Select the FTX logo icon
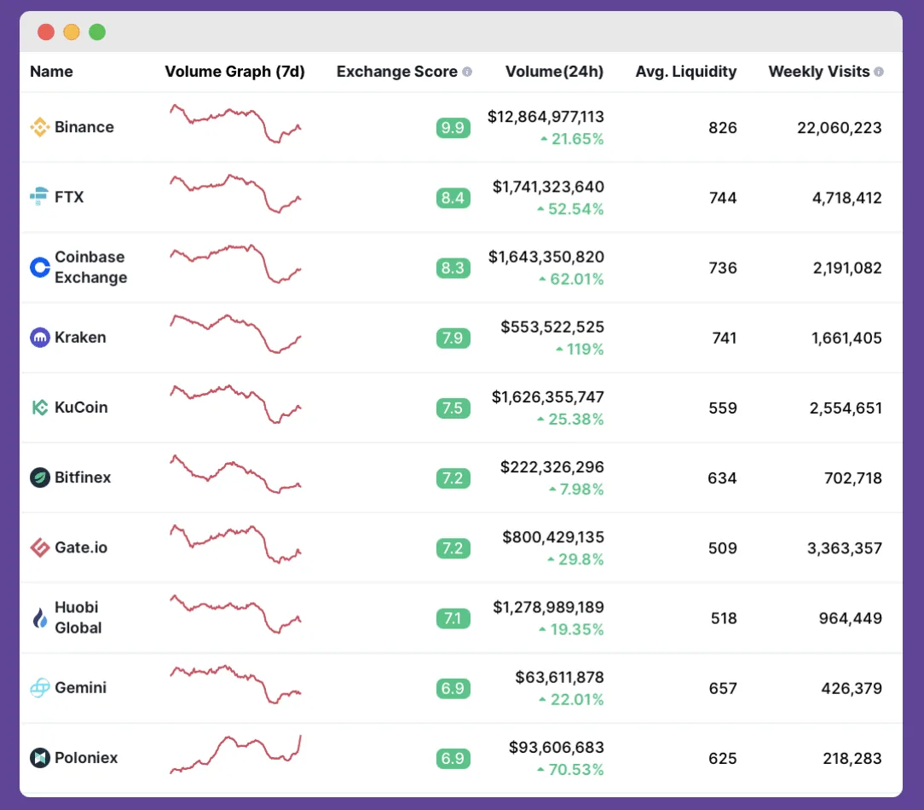 click(38, 196)
